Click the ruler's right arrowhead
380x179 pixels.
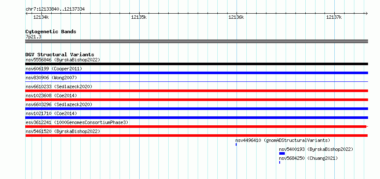pos(366,14)
